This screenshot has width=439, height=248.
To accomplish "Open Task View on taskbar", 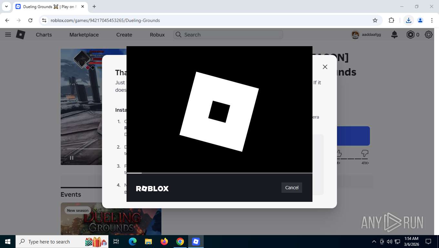I will (x=116, y=242).
